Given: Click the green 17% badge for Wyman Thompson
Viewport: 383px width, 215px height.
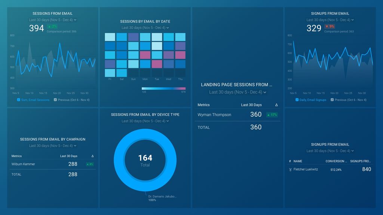Looking at the screenshot, I should [x=272, y=115].
